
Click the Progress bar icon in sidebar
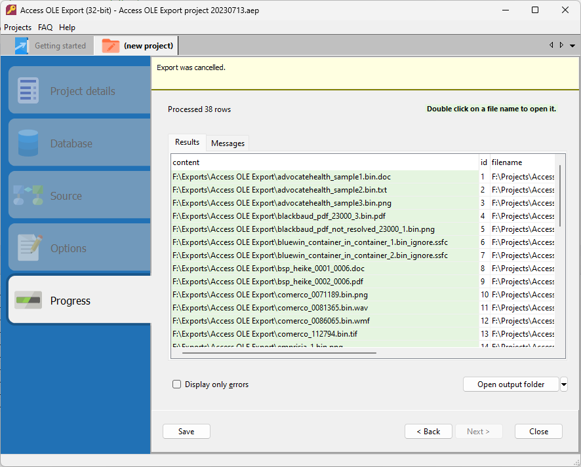[x=28, y=301]
